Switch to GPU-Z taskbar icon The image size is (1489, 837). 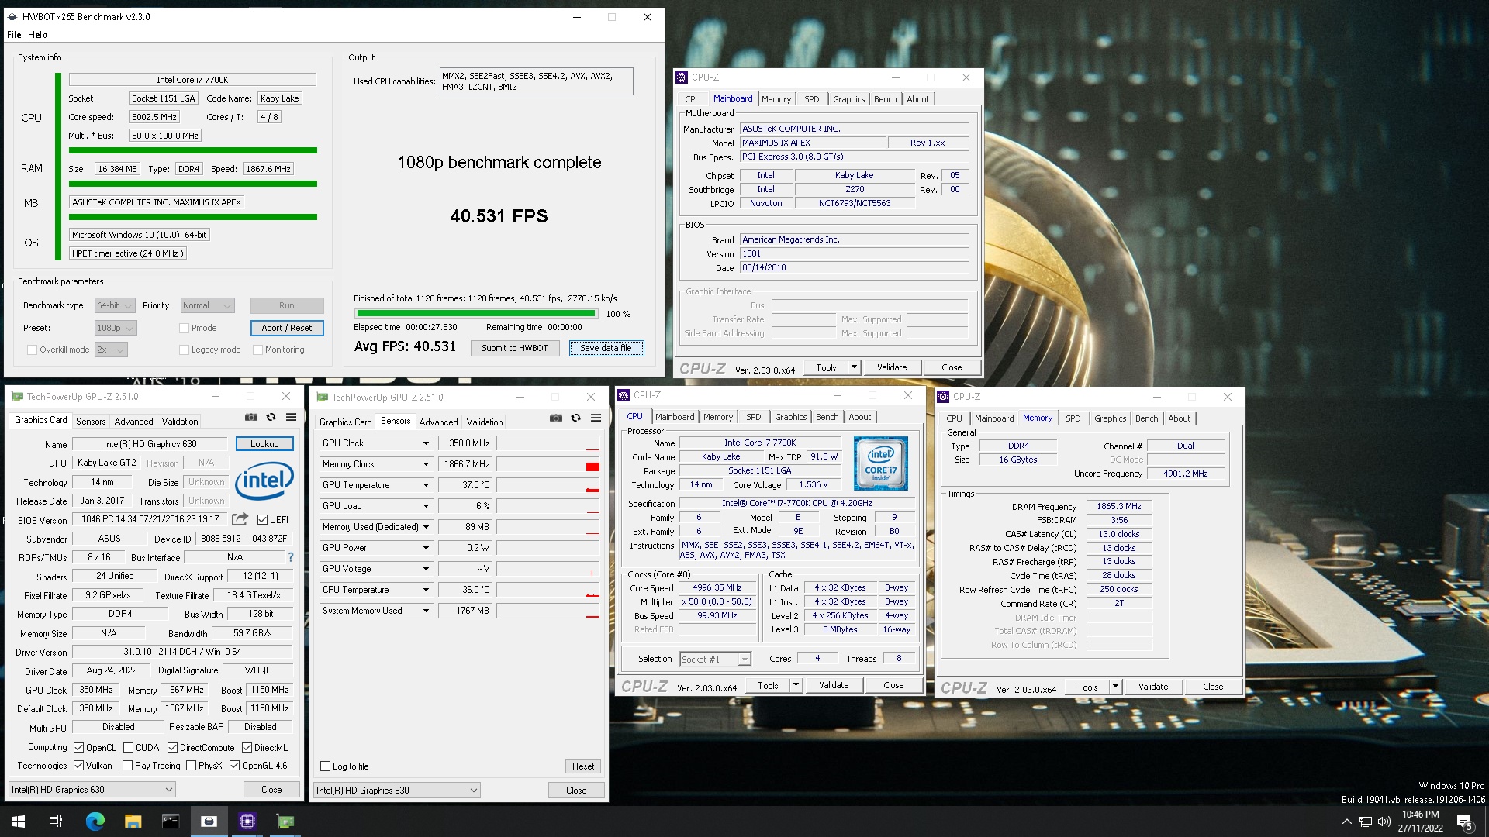[x=285, y=821]
